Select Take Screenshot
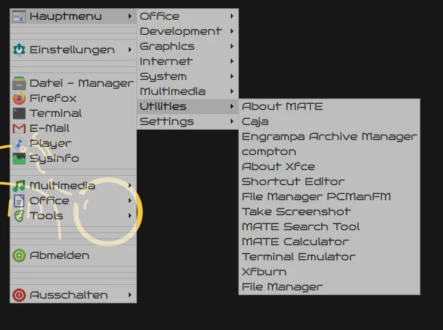This screenshot has height=330, width=443. 329,212
